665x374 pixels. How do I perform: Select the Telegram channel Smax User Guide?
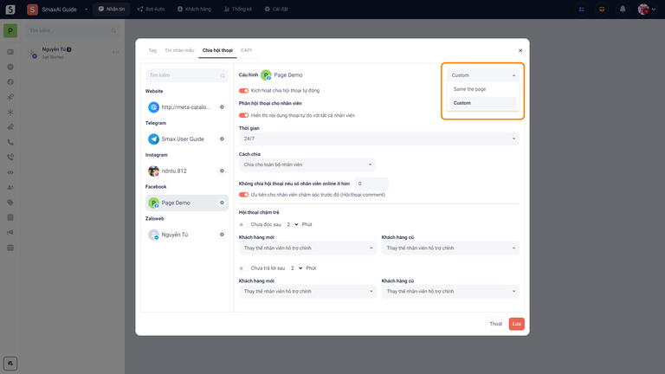182,139
